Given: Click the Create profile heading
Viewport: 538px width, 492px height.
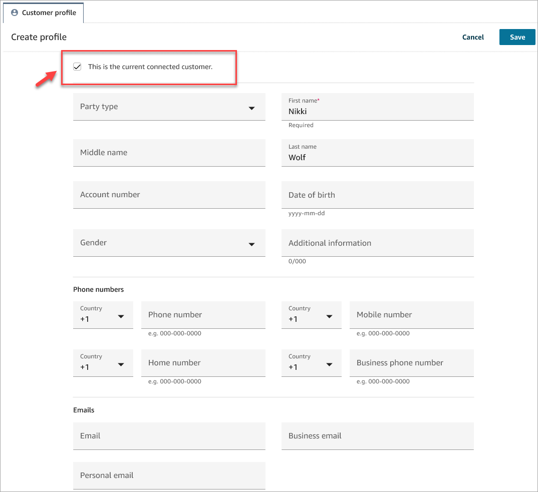Looking at the screenshot, I should (39, 37).
